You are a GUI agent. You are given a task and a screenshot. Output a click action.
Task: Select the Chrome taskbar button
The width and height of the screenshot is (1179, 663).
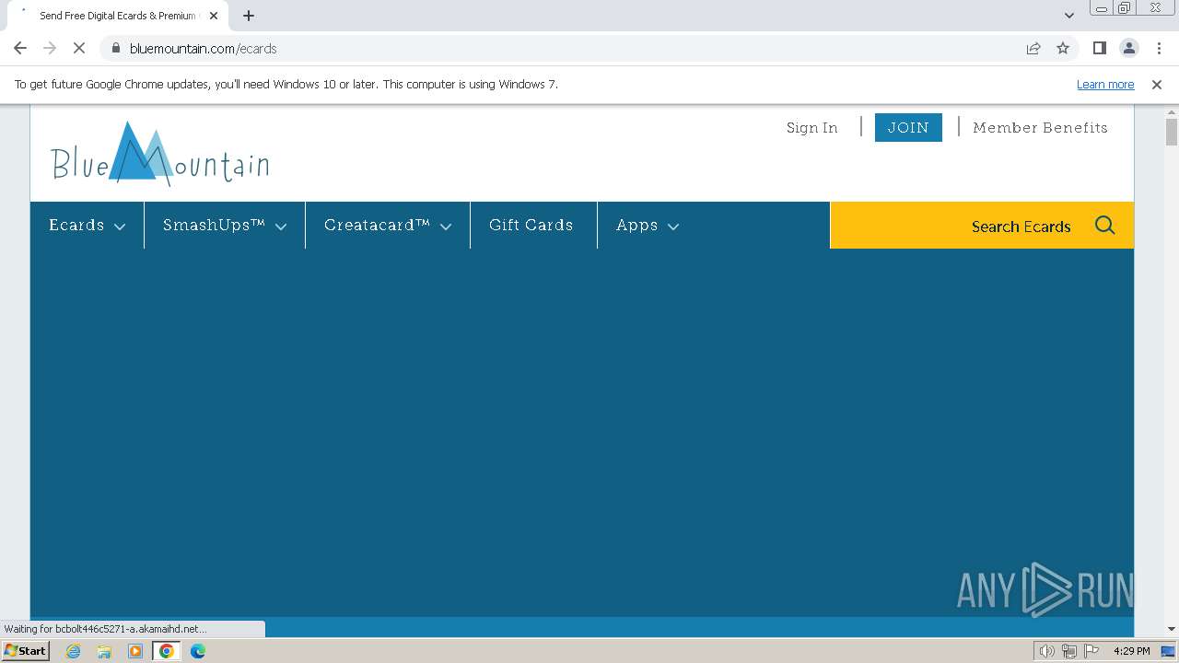(167, 651)
